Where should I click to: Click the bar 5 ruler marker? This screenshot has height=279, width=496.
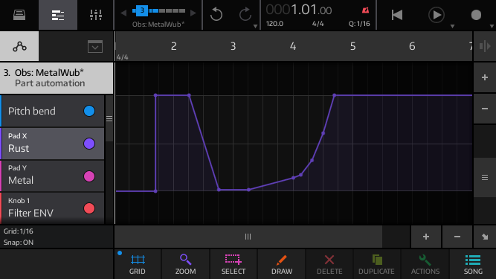click(x=352, y=46)
